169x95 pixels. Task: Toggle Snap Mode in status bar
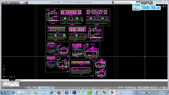click(x=29, y=88)
